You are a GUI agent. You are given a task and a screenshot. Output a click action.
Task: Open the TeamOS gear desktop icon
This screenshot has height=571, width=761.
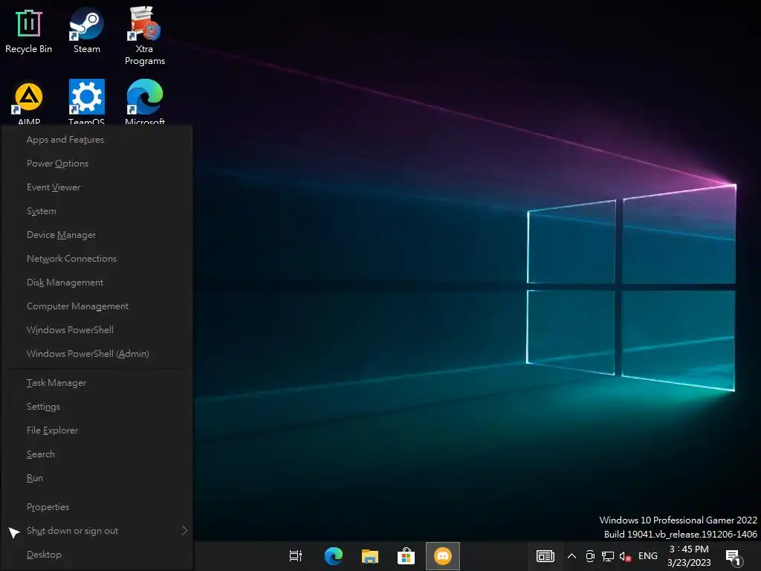click(x=86, y=101)
